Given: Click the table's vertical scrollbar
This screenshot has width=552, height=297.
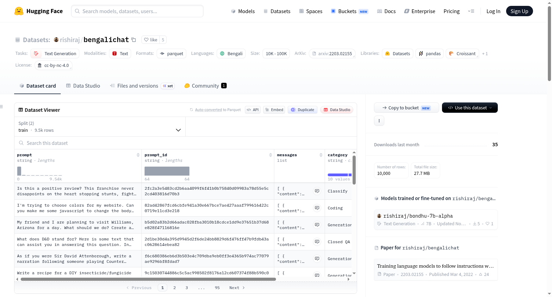Looking at the screenshot, I should (354, 170).
